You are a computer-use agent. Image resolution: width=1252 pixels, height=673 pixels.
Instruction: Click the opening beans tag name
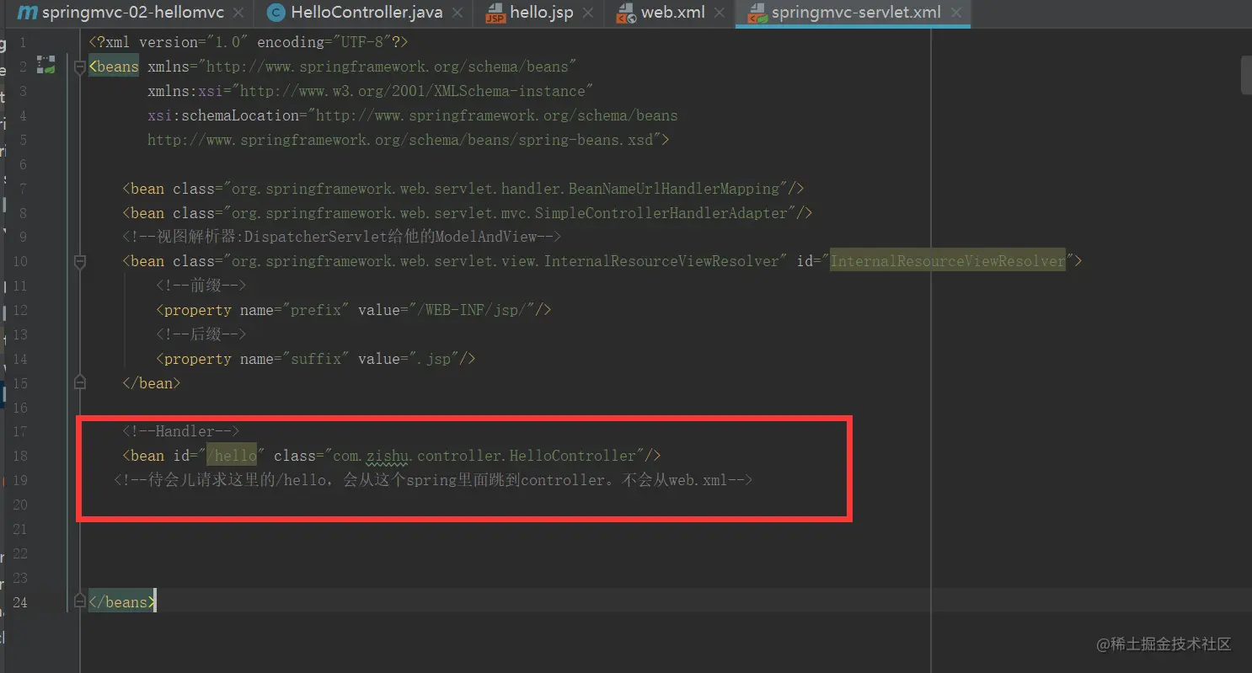[117, 67]
